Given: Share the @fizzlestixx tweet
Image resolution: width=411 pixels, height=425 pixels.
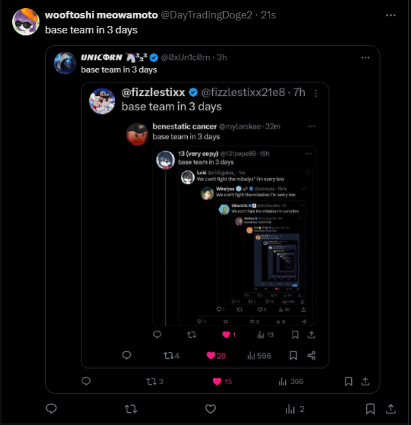Looking at the screenshot, I should [x=311, y=356].
